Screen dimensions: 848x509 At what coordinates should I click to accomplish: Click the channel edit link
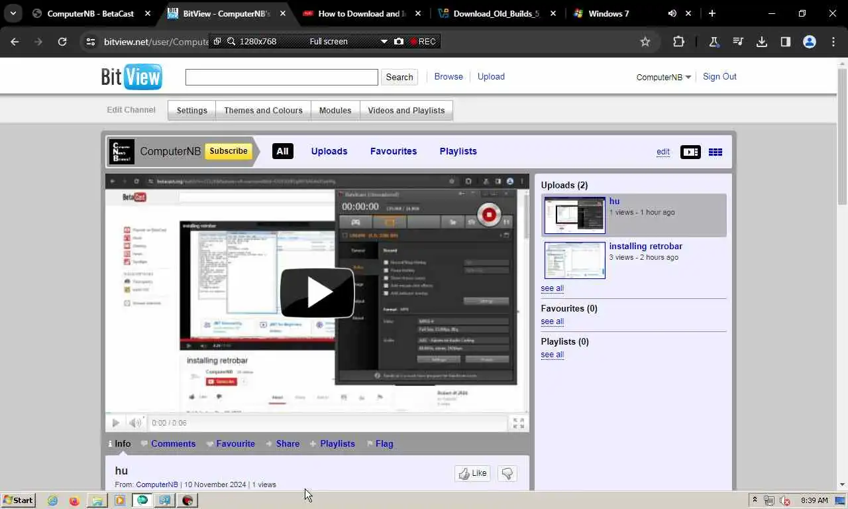pyautogui.click(x=663, y=152)
